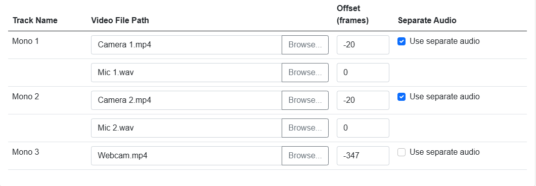536x186 pixels.
Task: Select the Mic 2 offset field showing 0
Action: pos(363,128)
